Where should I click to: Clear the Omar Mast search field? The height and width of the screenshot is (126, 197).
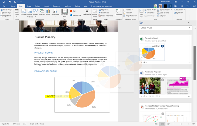(x=190, y=28)
